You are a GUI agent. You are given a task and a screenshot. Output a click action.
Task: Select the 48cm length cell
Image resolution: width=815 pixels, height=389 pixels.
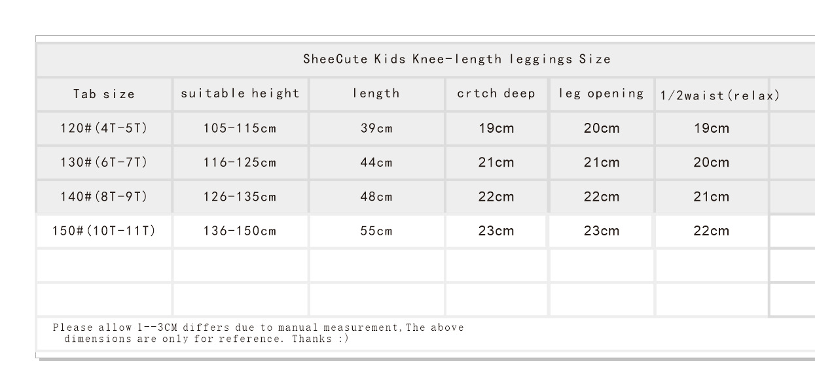pyautogui.click(x=376, y=197)
